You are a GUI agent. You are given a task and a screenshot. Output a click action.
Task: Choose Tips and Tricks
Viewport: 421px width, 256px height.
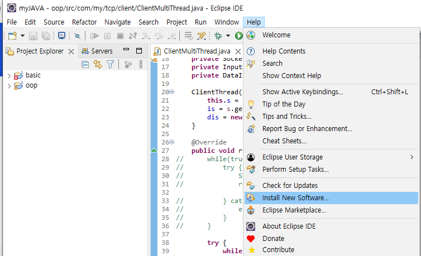tap(331, 117)
